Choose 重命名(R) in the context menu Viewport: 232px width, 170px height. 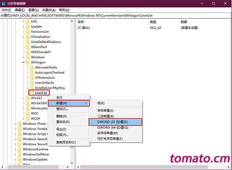[x=69, y=122]
